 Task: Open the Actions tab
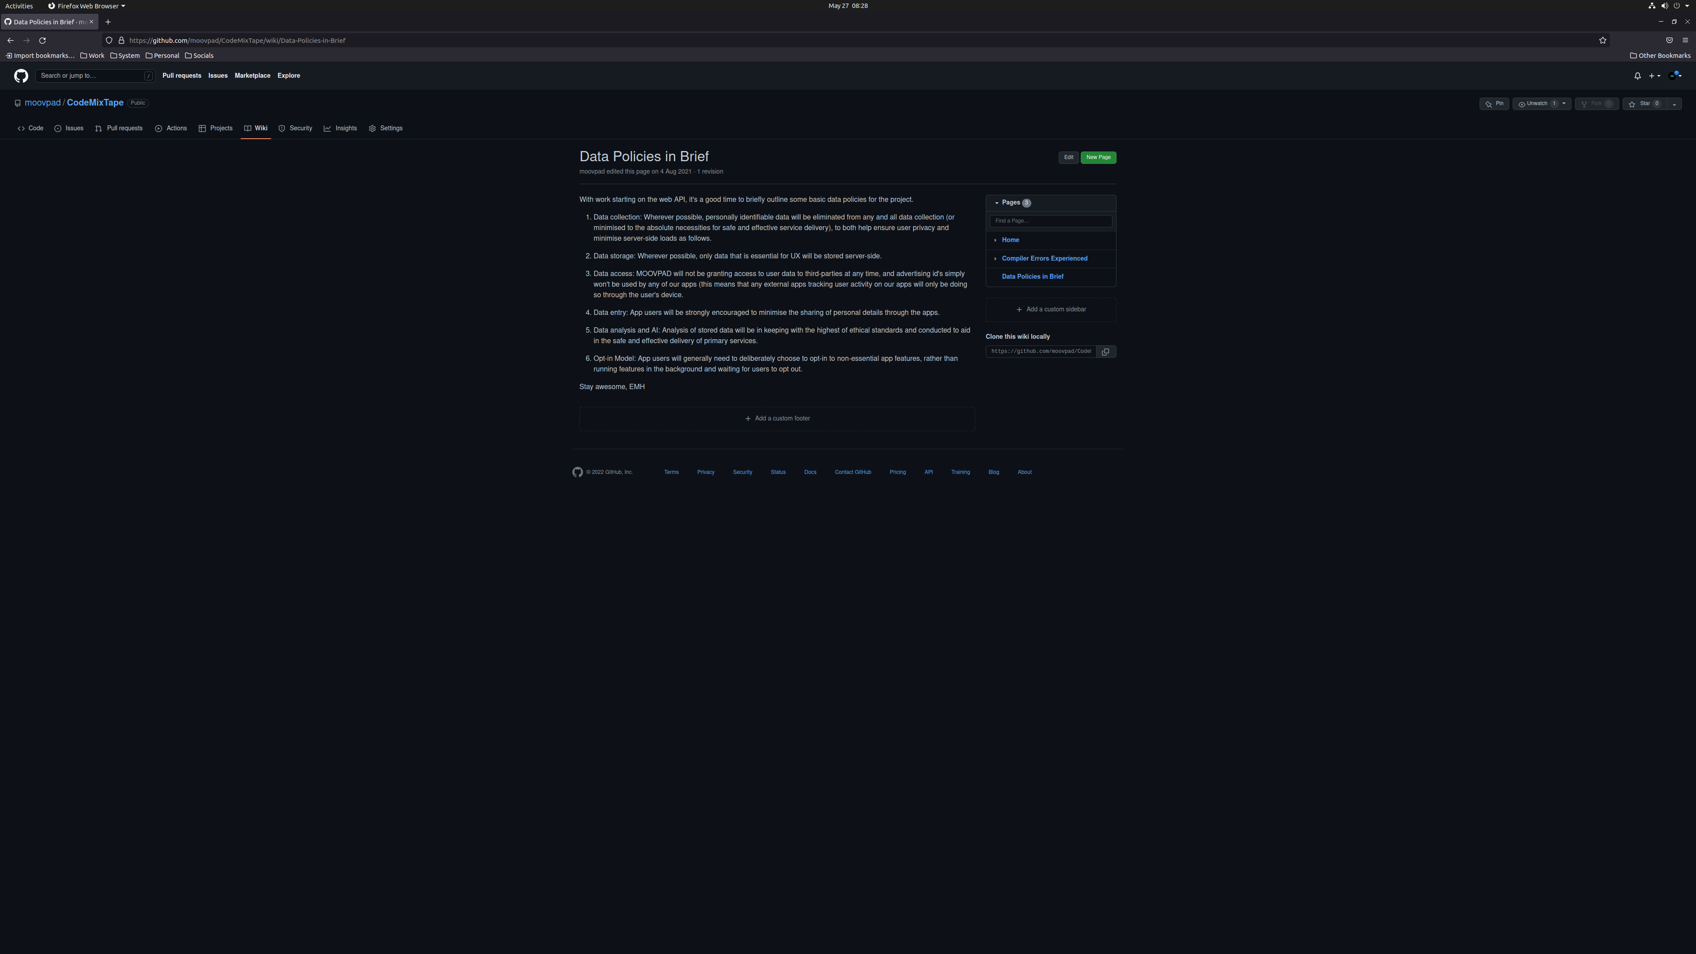[x=171, y=129]
